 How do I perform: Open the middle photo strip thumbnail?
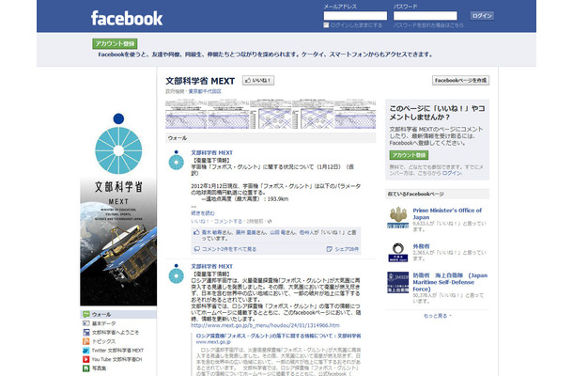click(x=271, y=114)
